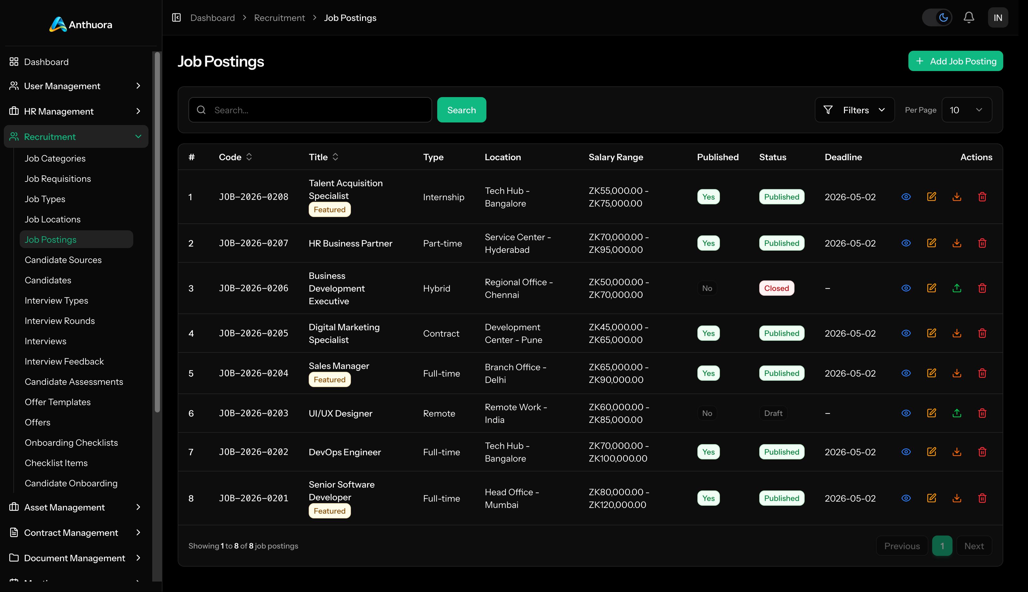Open Candidates in the Recruitment submenu

coord(48,280)
